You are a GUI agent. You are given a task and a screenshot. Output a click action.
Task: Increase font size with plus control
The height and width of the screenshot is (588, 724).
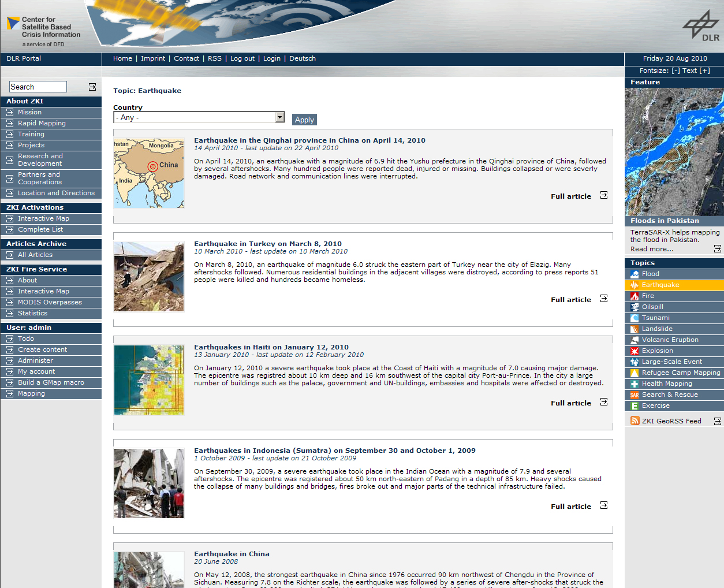704,71
